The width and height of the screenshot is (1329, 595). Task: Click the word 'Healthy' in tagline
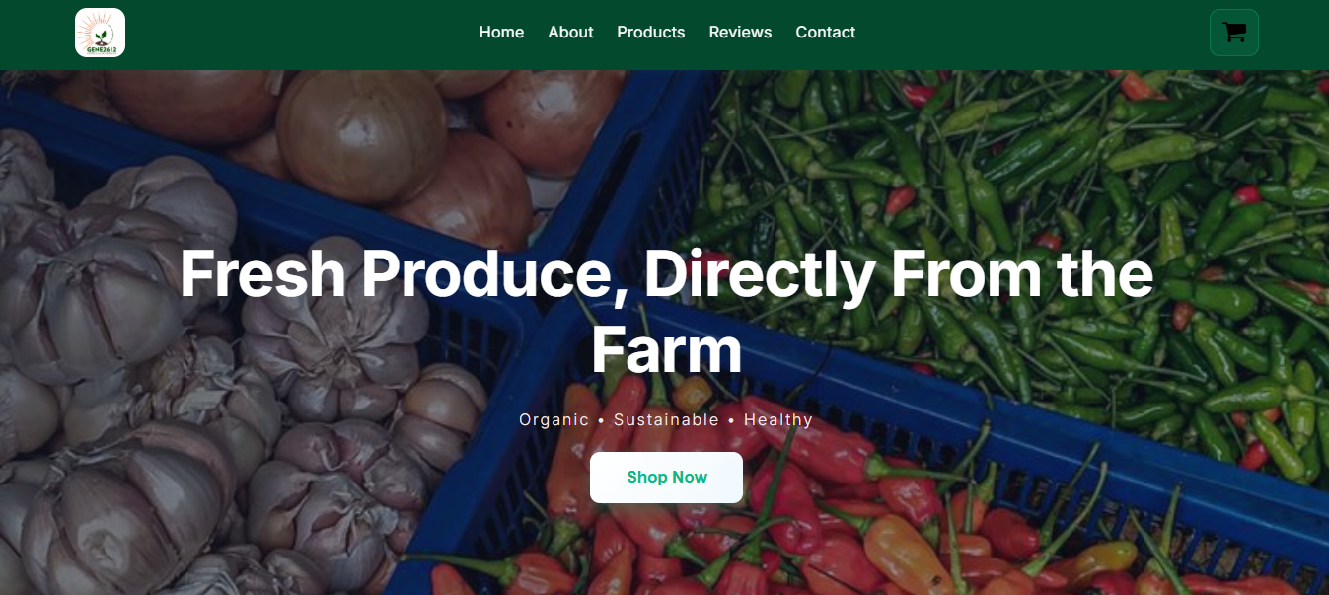[778, 420]
